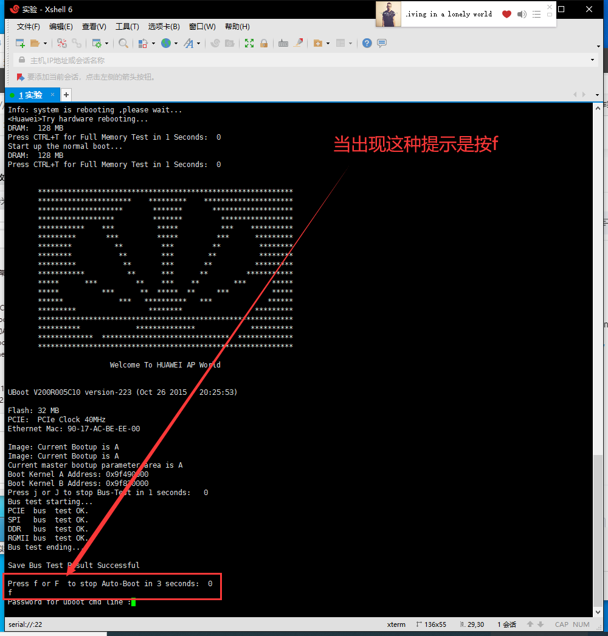
Task: Restore the music mini player window
Action: point(550,15)
